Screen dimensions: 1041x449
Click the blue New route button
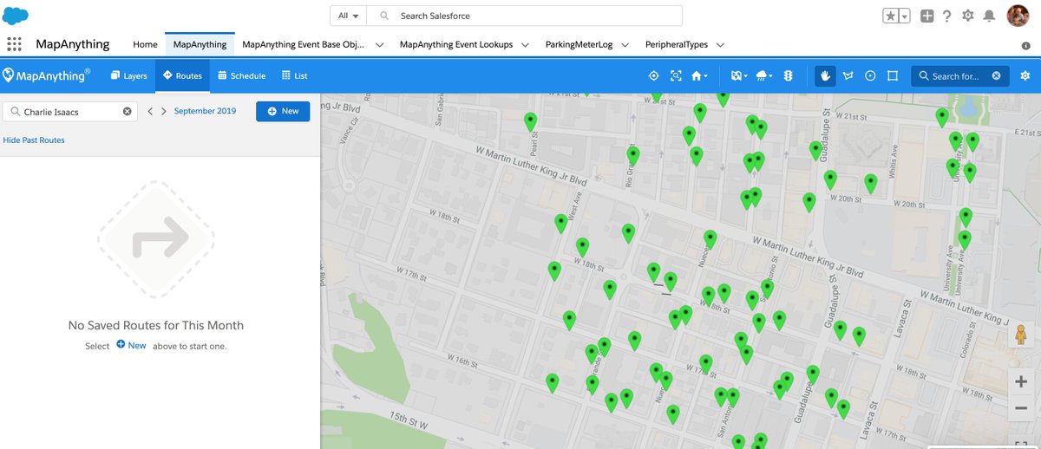(283, 111)
